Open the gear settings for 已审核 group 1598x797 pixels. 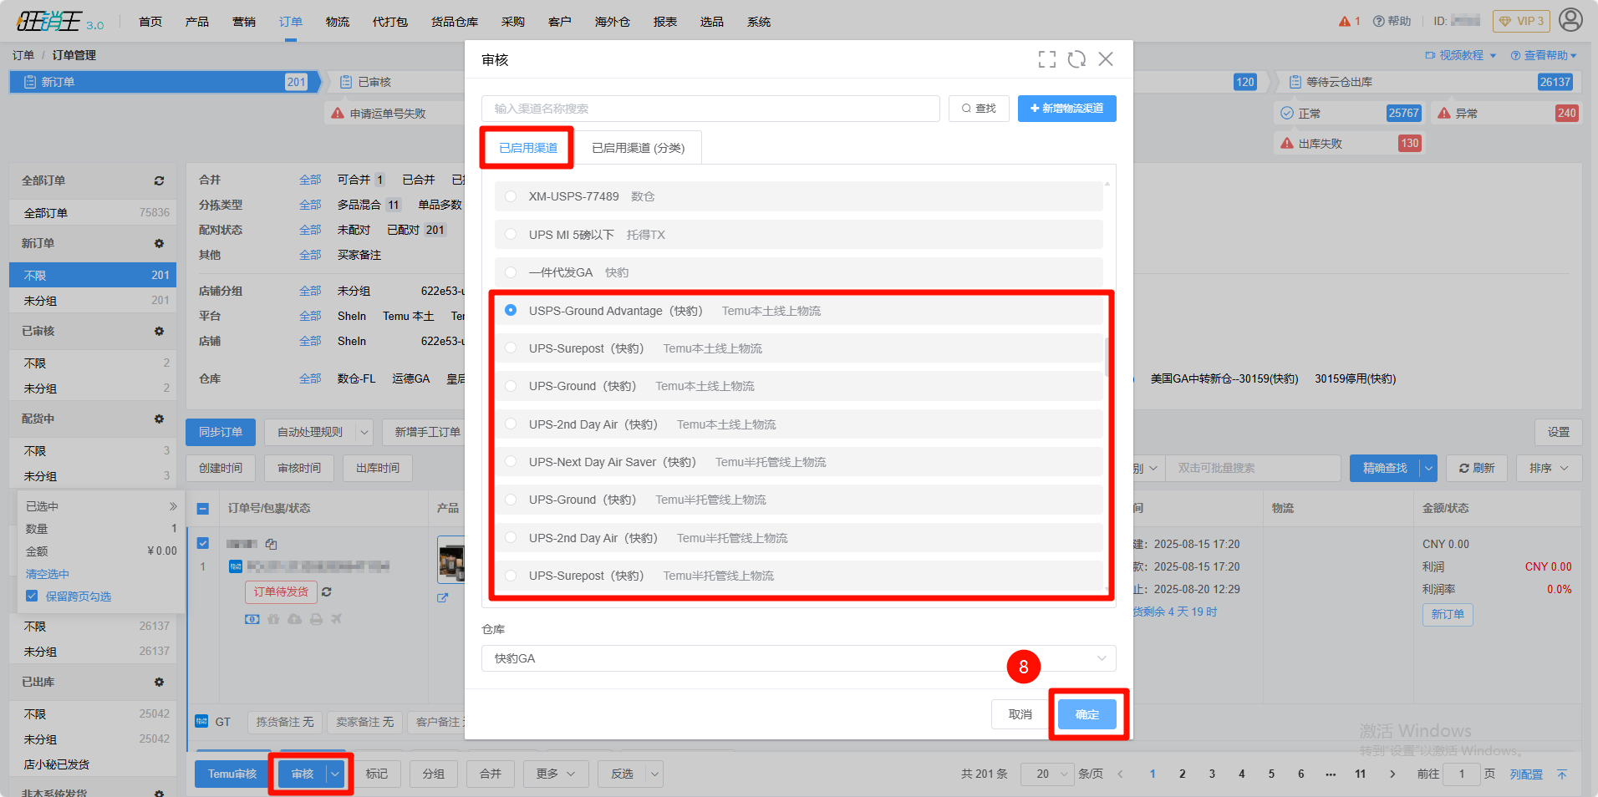click(x=159, y=331)
